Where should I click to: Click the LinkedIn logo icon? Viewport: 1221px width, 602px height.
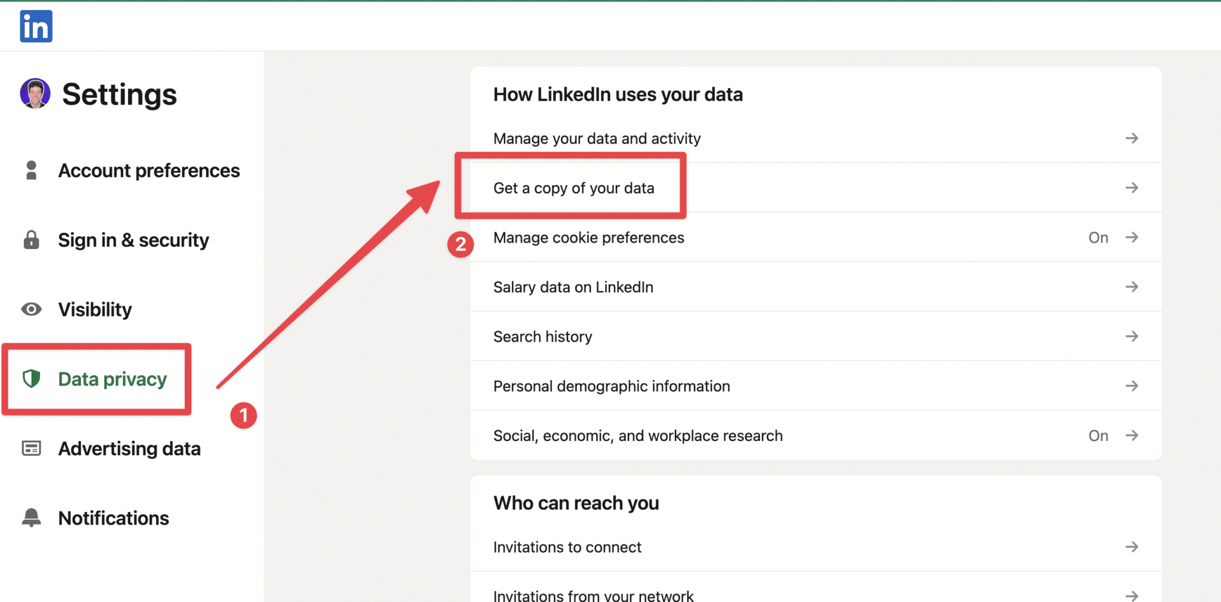[x=35, y=26]
